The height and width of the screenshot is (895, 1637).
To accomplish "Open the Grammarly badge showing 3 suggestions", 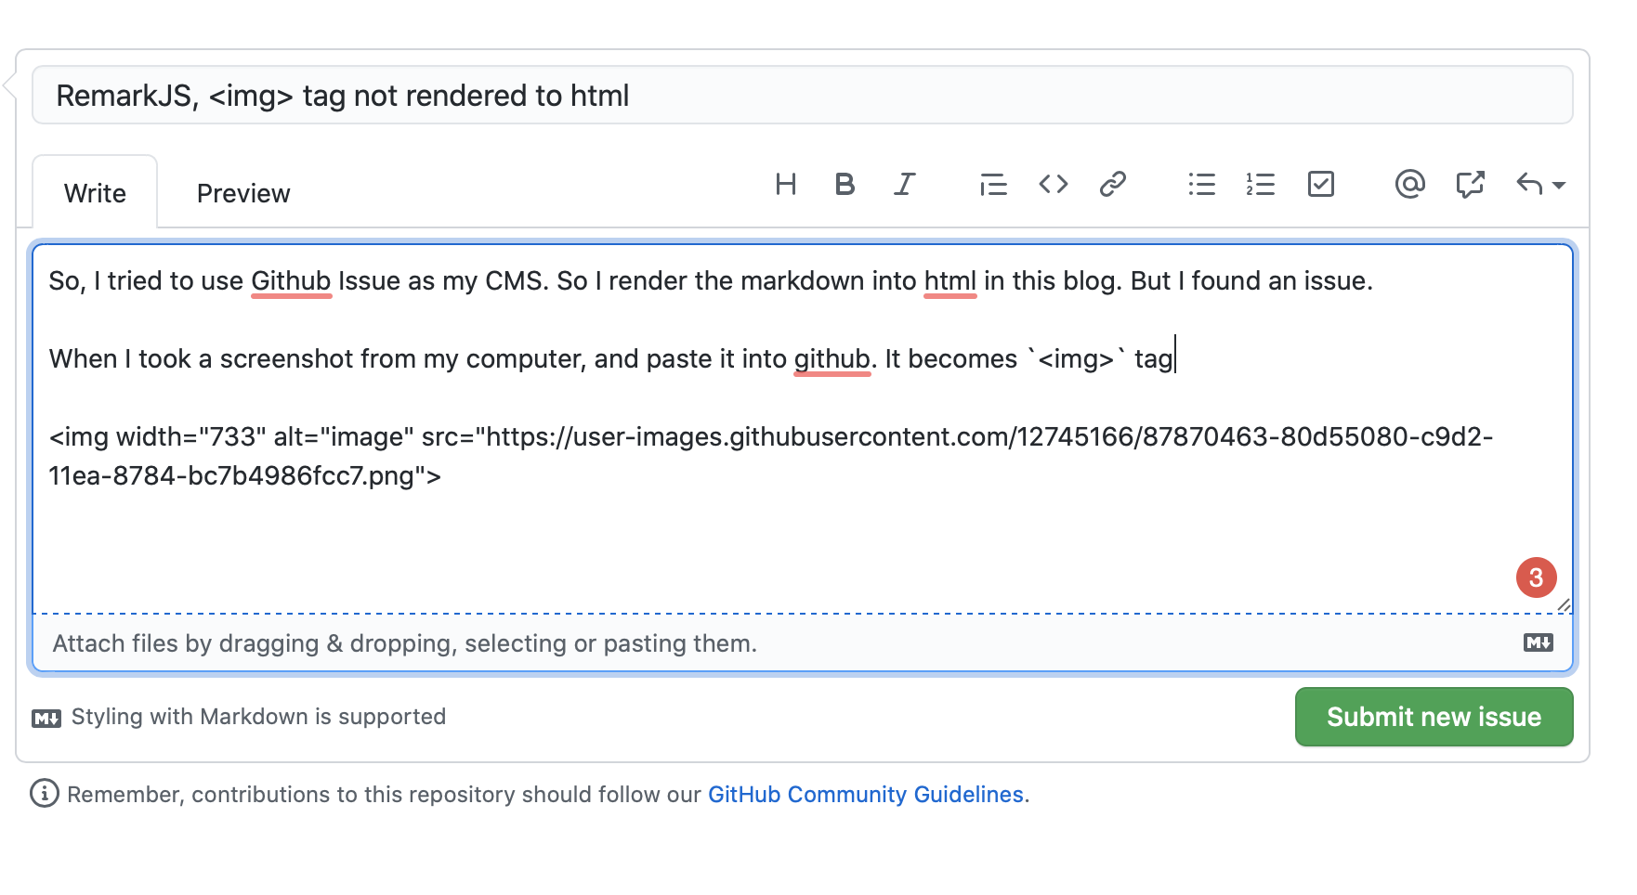I will click(x=1536, y=577).
